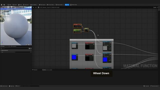The height and width of the screenshot is (90, 160).
Task: Click the docked panel tab on right edge
Action: click(159, 9)
